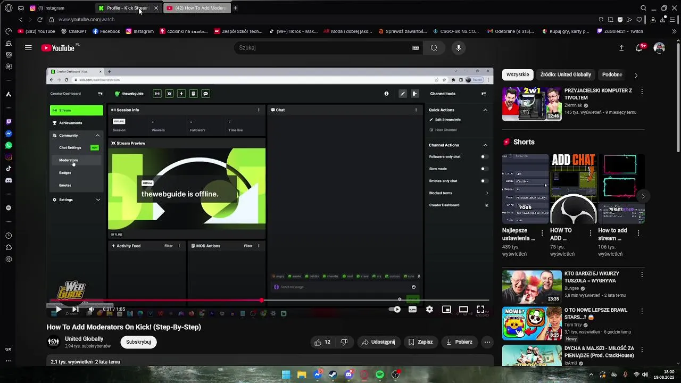Screen dimensions: 681x383
Task: Toggle subtitles captions button
Action: coord(412,309)
